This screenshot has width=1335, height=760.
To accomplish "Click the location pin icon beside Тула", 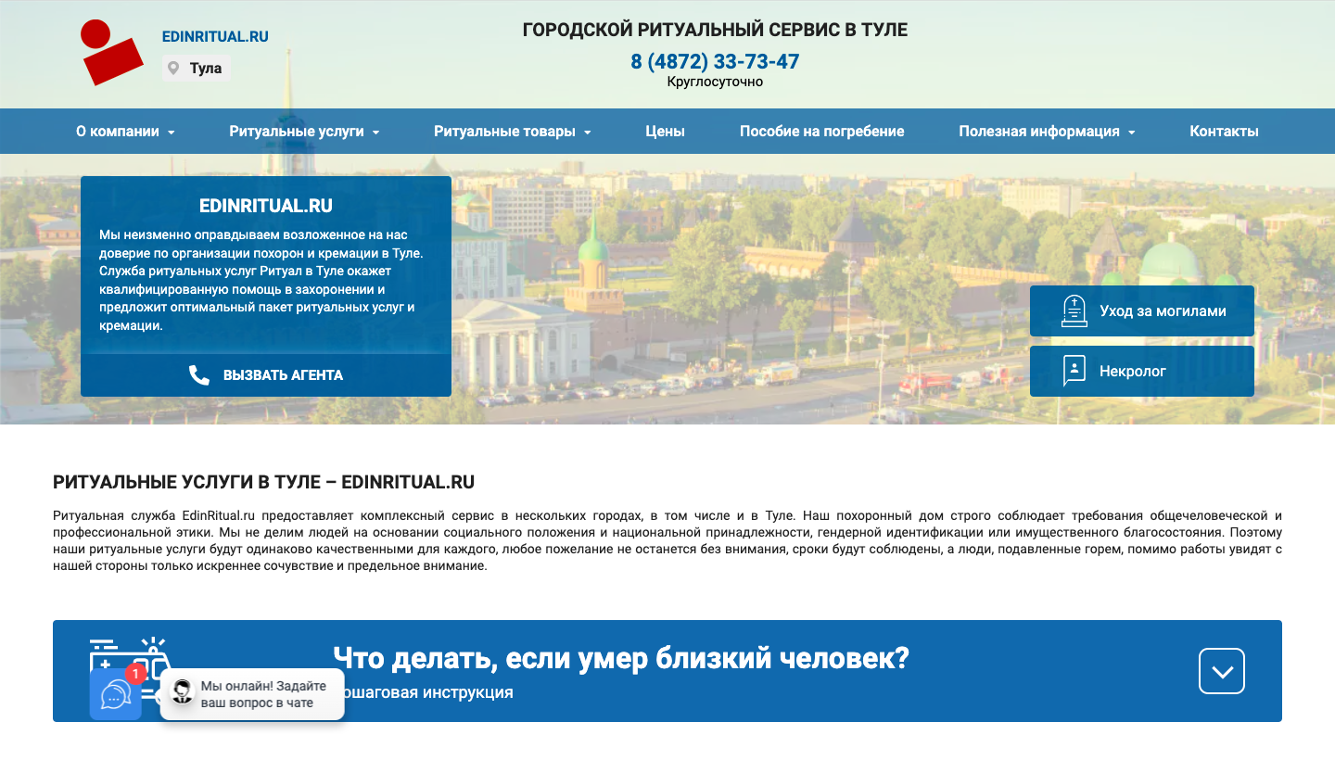I will 172,68.
